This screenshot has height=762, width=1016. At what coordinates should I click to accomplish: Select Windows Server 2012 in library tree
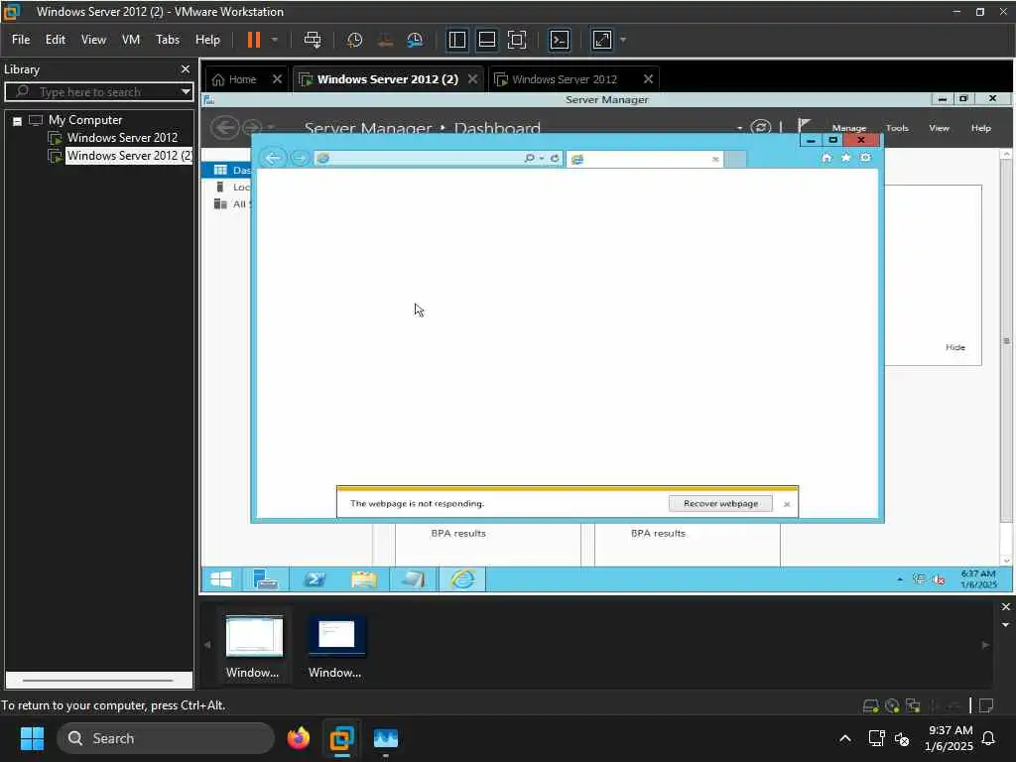[122, 137]
